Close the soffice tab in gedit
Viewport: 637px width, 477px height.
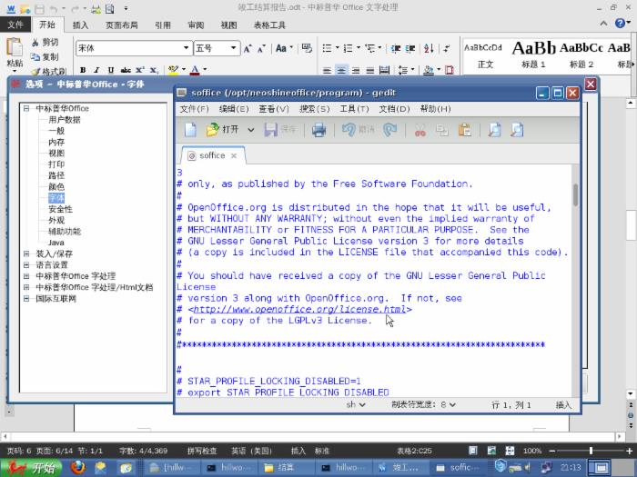pyautogui.click(x=234, y=155)
